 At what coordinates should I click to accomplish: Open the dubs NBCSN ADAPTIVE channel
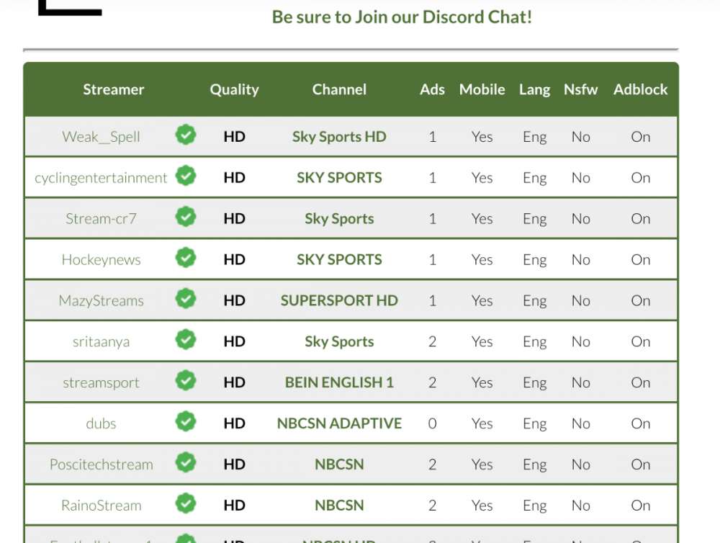point(339,423)
